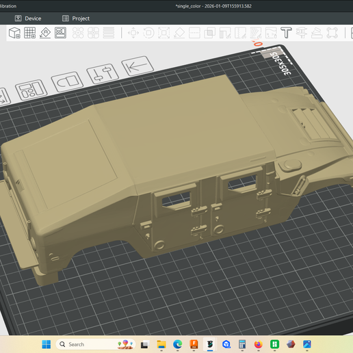This screenshot has height=353, width=353.
Task: Open Firefox from taskbar
Action: (x=259, y=344)
